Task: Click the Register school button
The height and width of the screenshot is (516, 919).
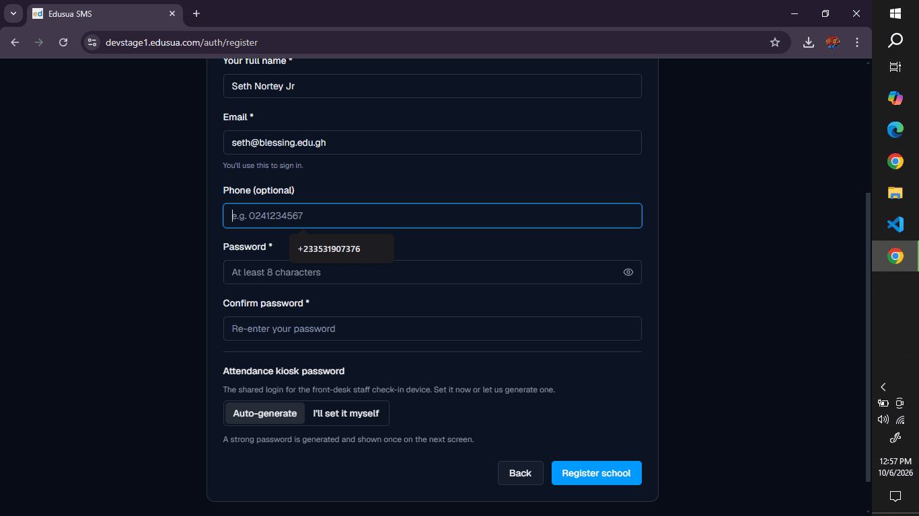Action: 597,473
